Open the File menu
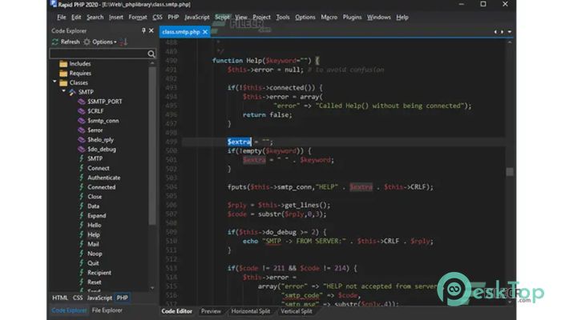 coord(62,17)
